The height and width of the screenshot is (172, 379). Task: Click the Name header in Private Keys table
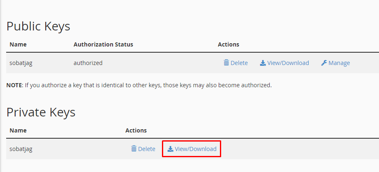click(18, 130)
